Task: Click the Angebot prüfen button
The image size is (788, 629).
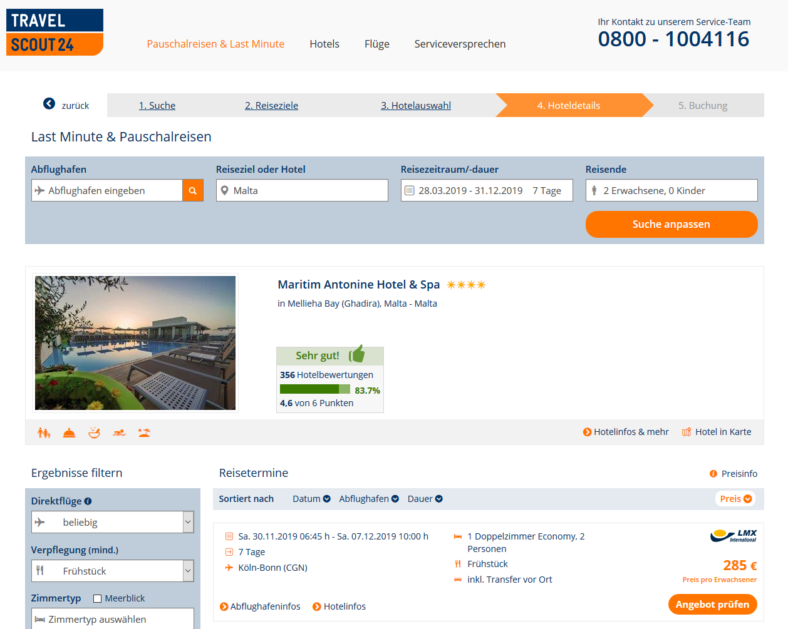Action: click(713, 604)
